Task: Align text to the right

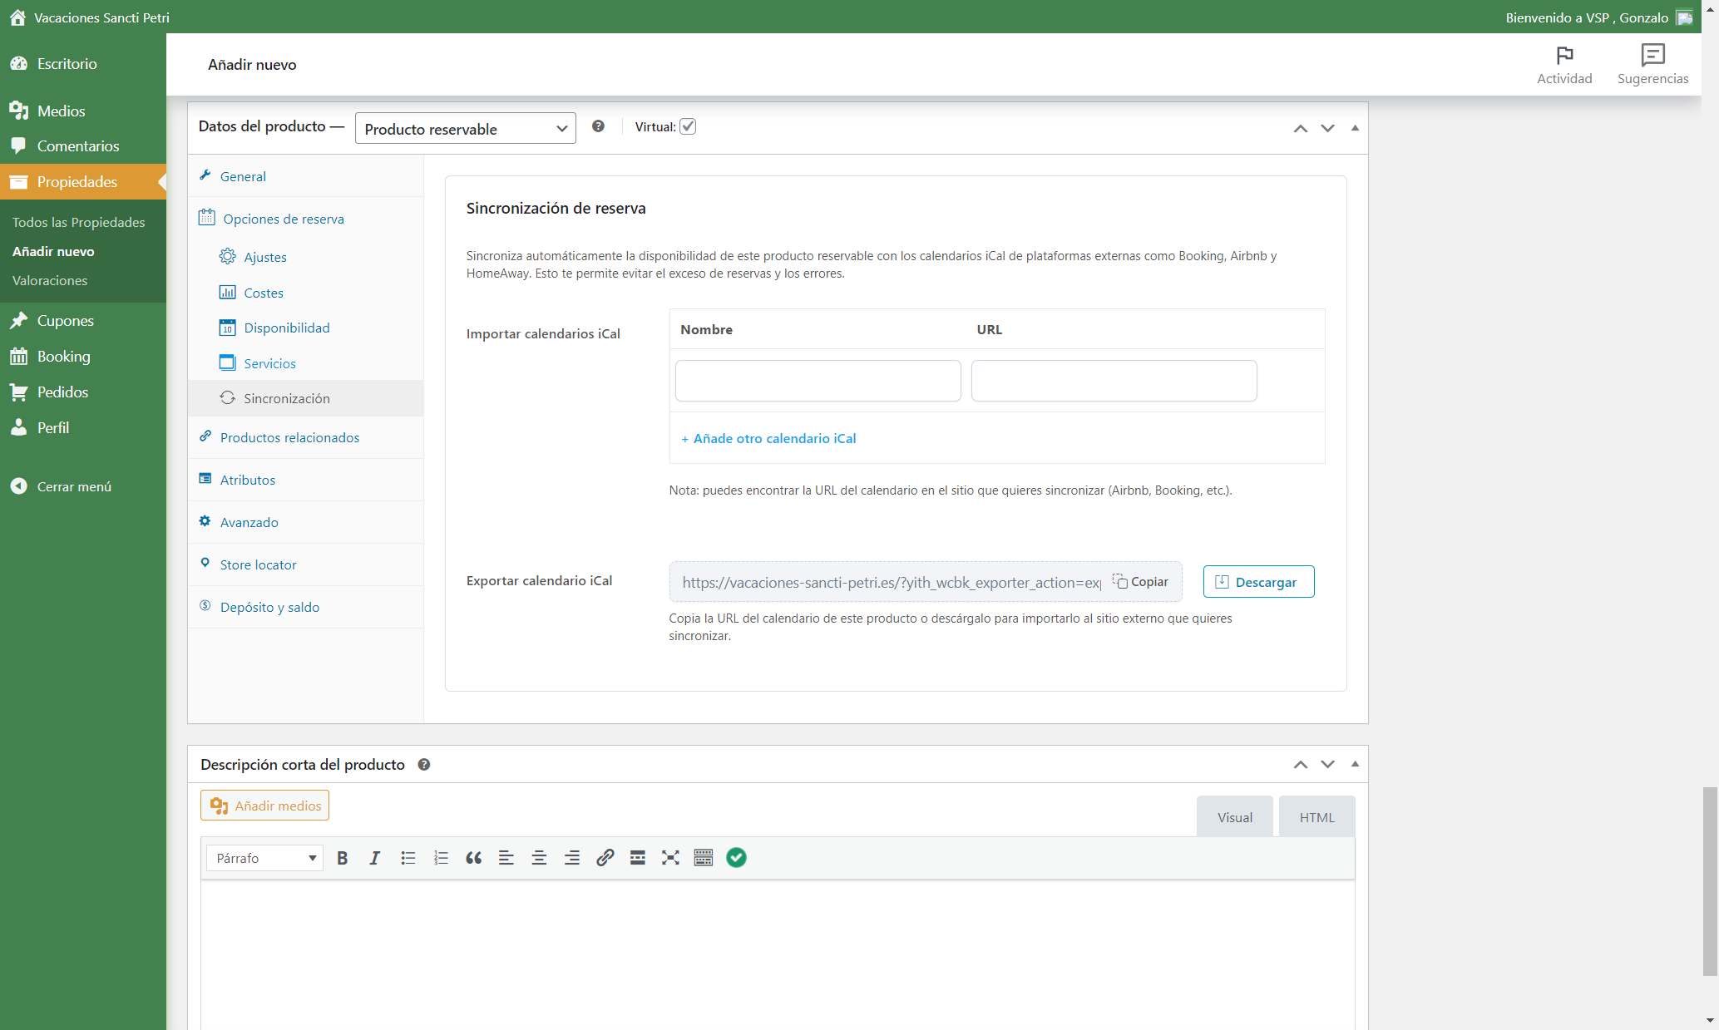Action: point(572,858)
